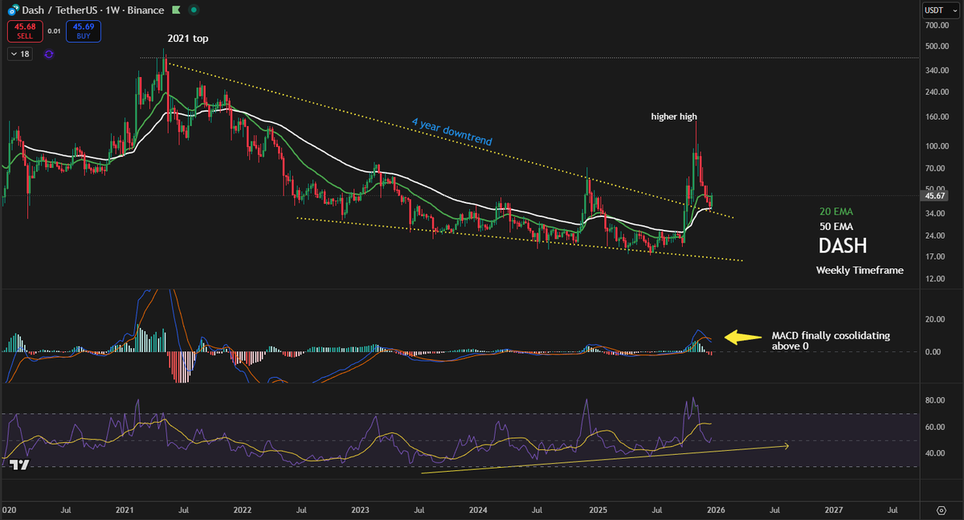This screenshot has height=520, width=964.
Task: Open chart settings gear in bottom corner
Action: pos(942,510)
